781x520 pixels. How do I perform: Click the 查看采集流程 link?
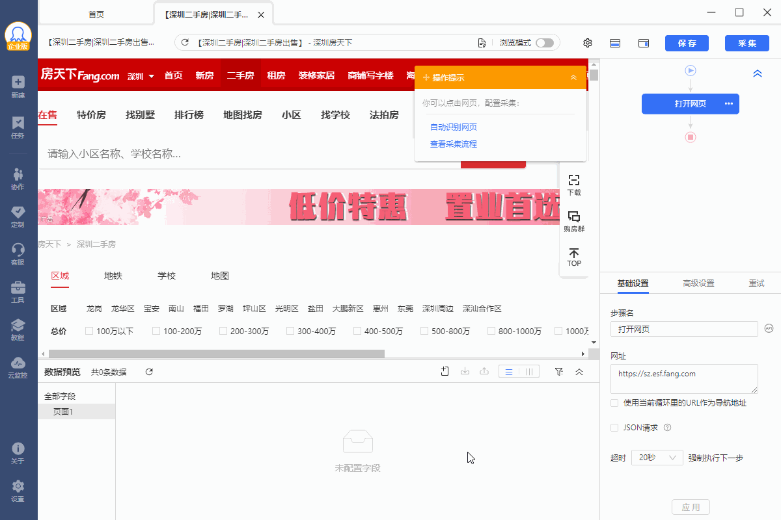click(x=454, y=144)
